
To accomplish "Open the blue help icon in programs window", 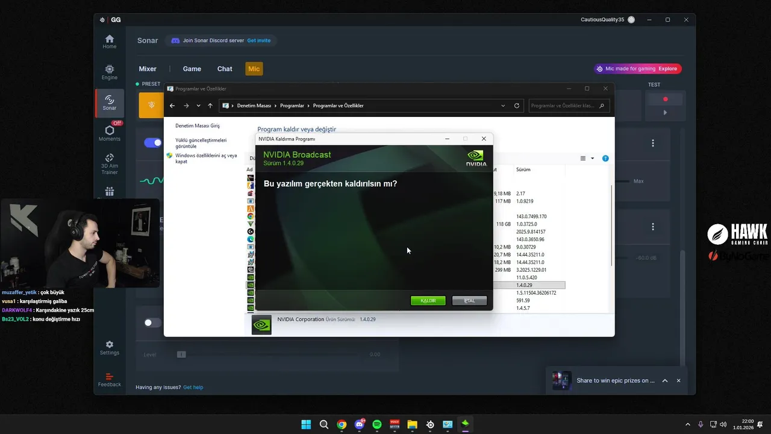I will click(x=605, y=159).
